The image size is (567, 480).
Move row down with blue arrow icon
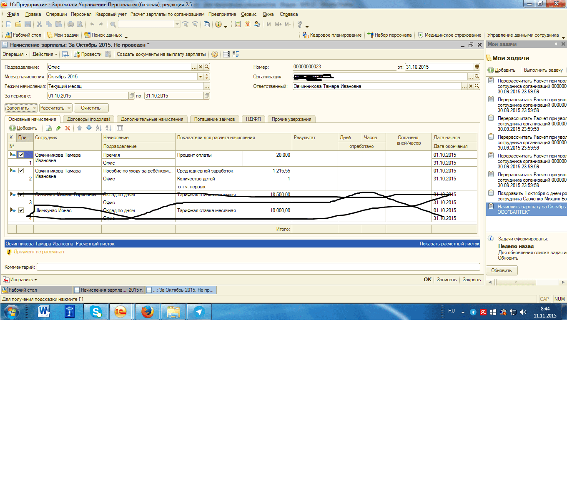click(x=89, y=128)
